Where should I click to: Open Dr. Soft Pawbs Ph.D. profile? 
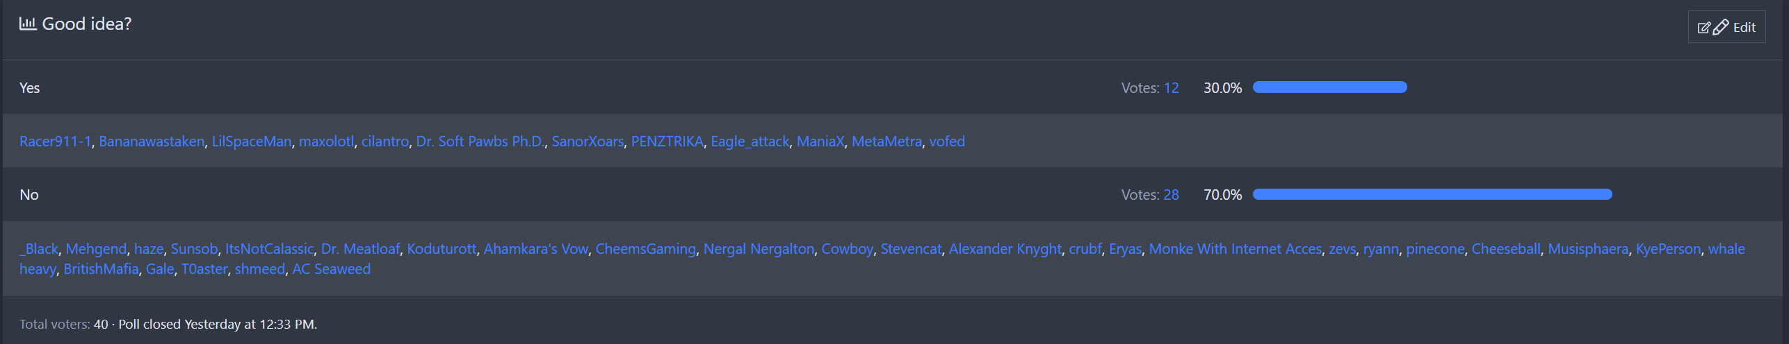click(480, 141)
